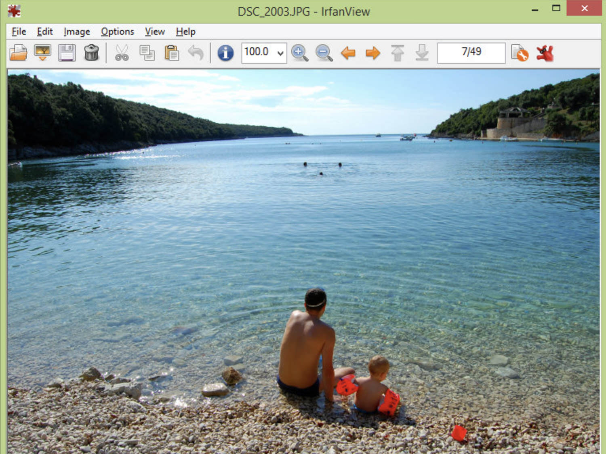Image resolution: width=606 pixels, height=454 pixels.
Task: Go to the next image with the right arrow
Action: [373, 53]
